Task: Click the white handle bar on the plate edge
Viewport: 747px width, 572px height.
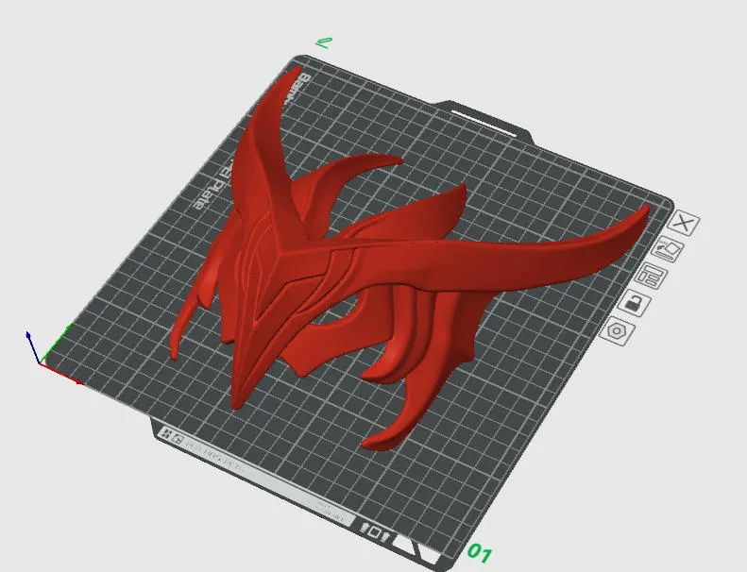Action: (x=484, y=124)
